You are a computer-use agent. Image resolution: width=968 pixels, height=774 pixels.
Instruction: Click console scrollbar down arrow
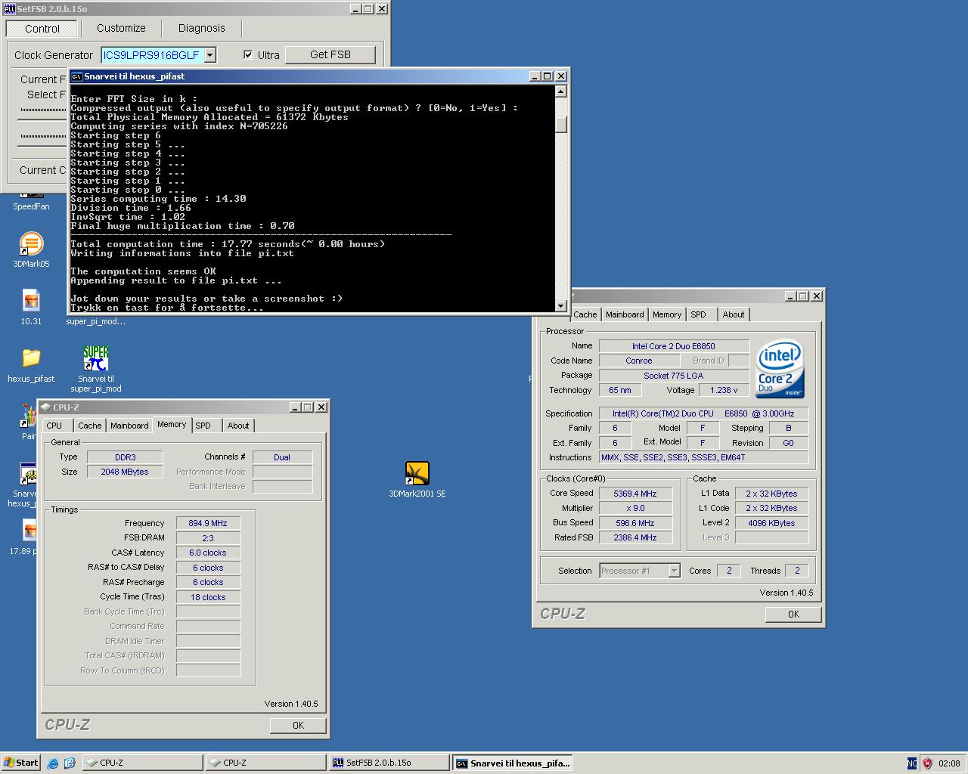point(560,305)
